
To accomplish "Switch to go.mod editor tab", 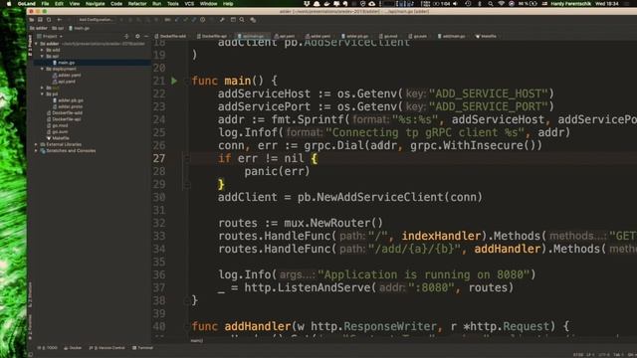I will click(388, 36).
